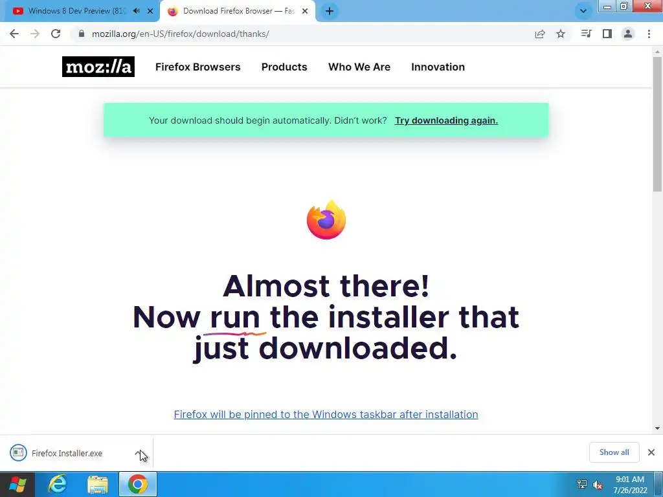Share this page using the share icon
This screenshot has width=663, height=497.
point(540,34)
